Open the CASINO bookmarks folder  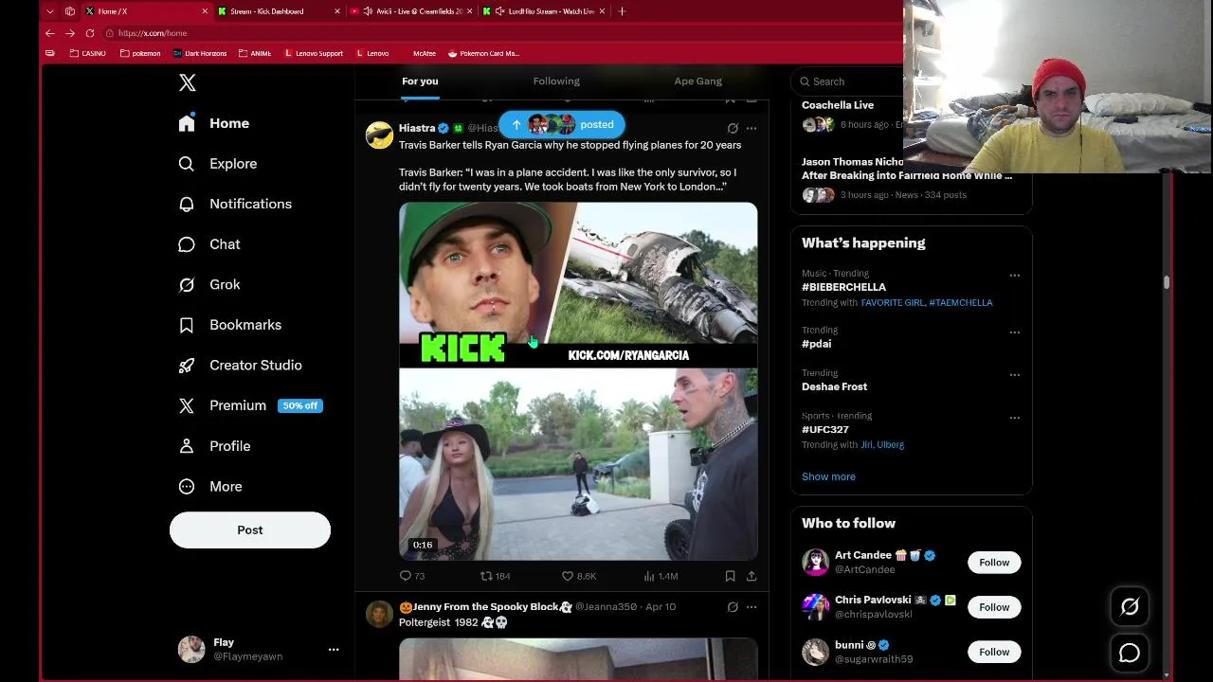click(88, 54)
